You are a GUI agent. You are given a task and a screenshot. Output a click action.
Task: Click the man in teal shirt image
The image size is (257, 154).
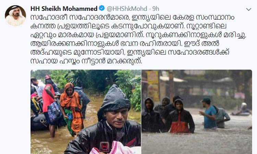point(208,113)
